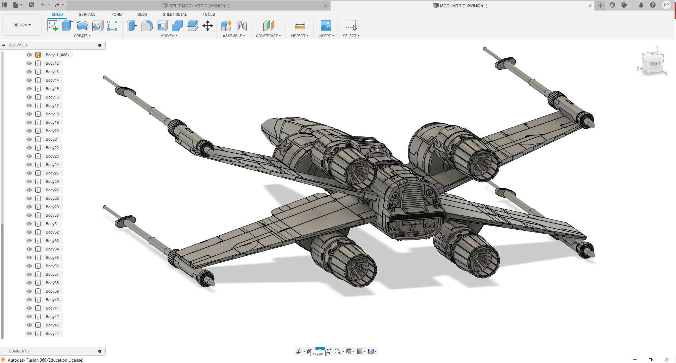The width and height of the screenshot is (676, 363).
Task: Select the Rectangular Pattern tool
Action: (112, 26)
